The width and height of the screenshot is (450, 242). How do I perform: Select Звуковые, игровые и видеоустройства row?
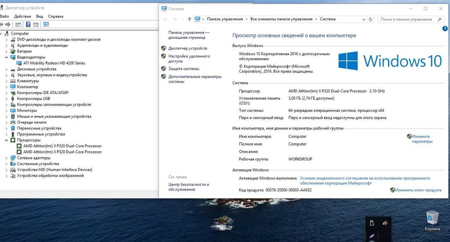52,75
